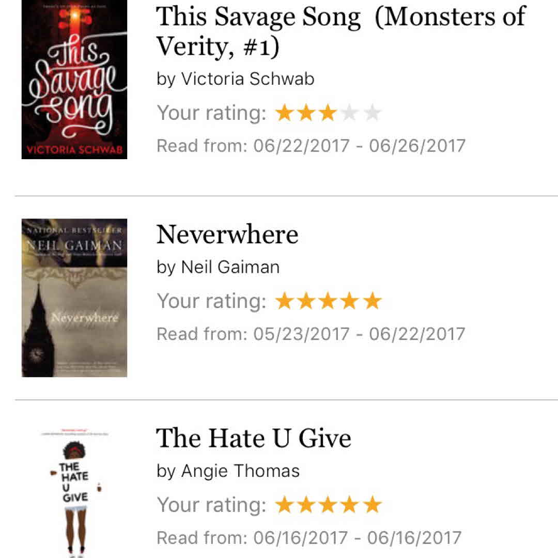The height and width of the screenshot is (558, 558).
Task: Set The Hate U Give to two stars
Action: (x=306, y=505)
